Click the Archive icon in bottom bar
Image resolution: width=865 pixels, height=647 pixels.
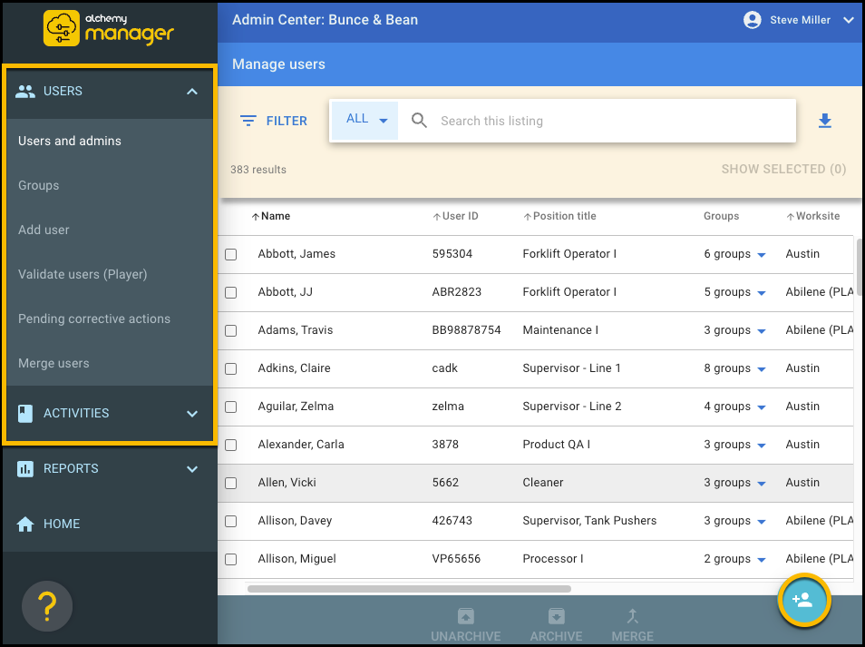556,616
